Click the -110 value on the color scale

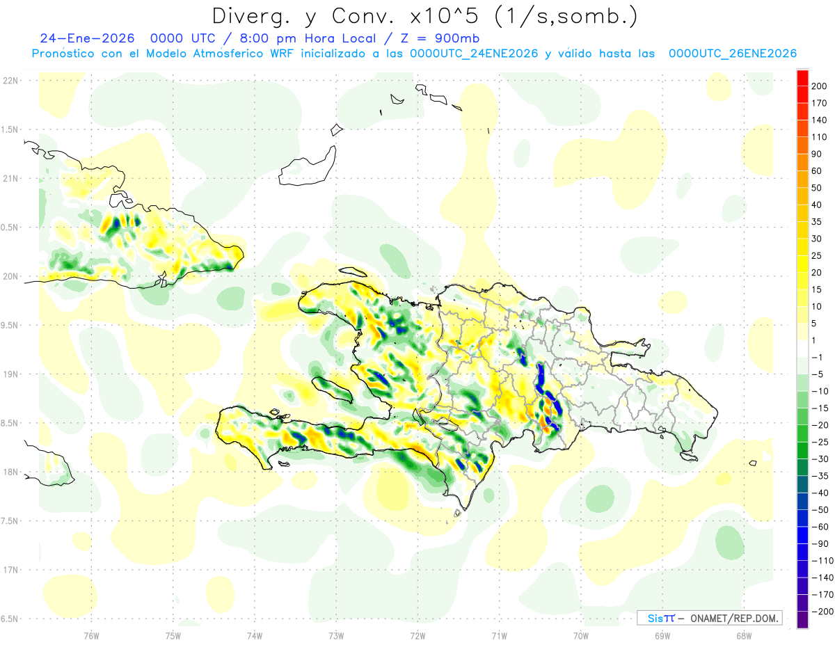[821, 560]
